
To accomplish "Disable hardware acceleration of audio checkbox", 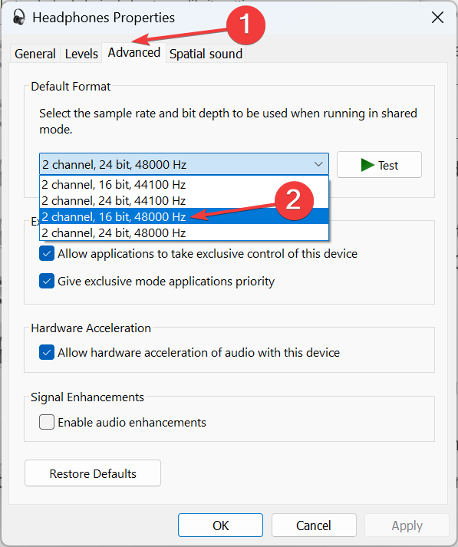I will [x=47, y=352].
